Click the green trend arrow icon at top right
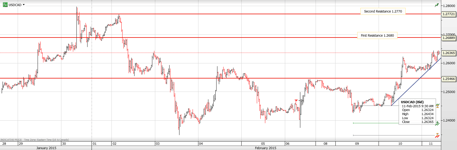Screen dimensions: 457x150 pyautogui.click(x=437, y=5)
